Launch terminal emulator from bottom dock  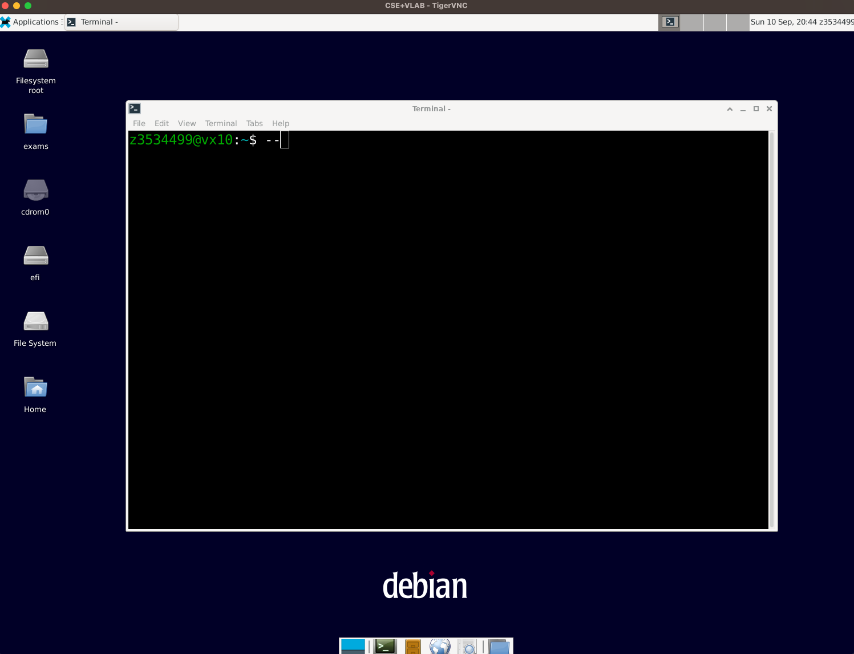(385, 647)
